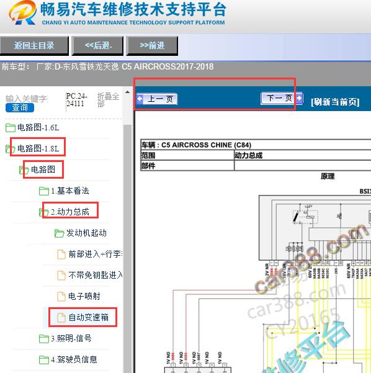
Task: Click tree panel scrollbar up arrow
Action: [127, 92]
